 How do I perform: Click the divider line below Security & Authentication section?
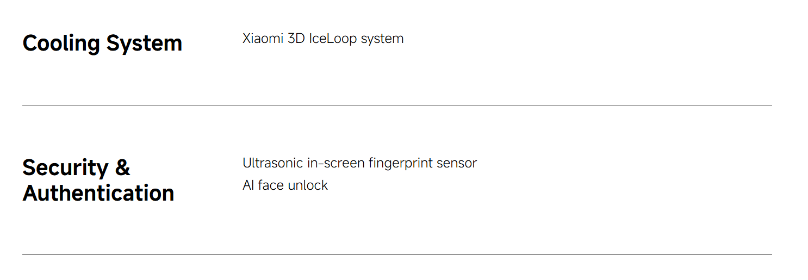pyautogui.click(x=397, y=254)
